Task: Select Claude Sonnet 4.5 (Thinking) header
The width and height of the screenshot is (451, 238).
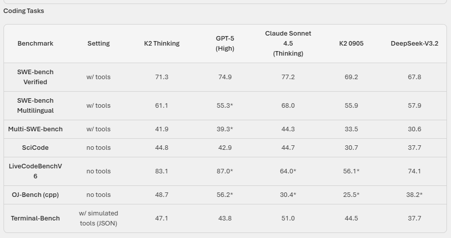Action: click(x=288, y=44)
